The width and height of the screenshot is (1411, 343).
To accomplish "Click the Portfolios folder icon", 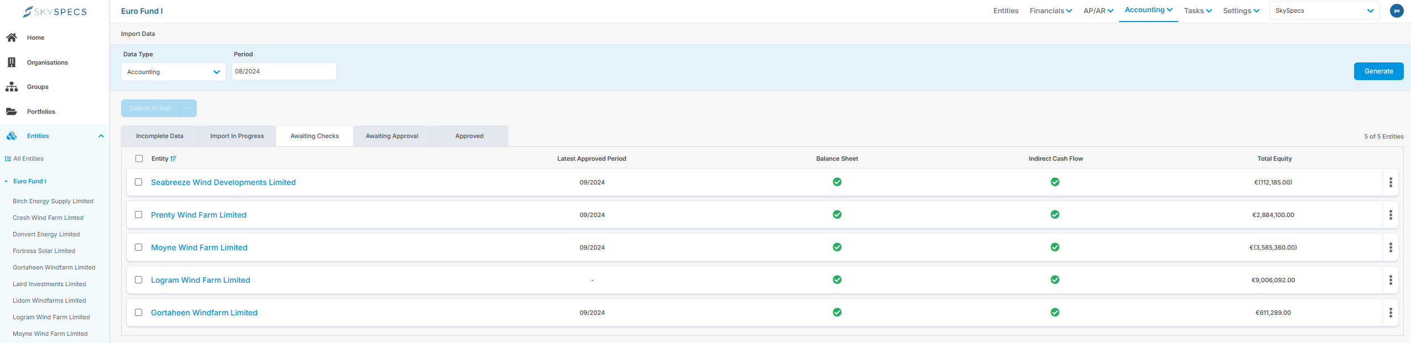I will 12,112.
